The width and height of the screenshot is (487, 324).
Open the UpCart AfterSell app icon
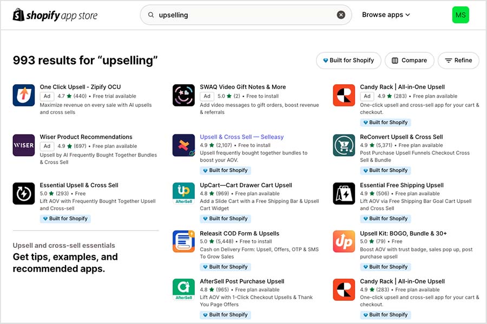(x=183, y=193)
